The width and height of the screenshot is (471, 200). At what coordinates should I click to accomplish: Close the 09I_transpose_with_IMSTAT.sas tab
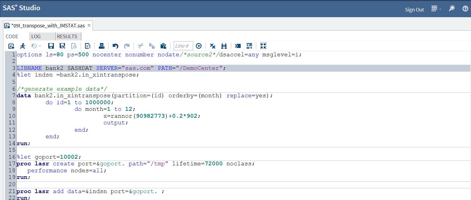(x=89, y=26)
